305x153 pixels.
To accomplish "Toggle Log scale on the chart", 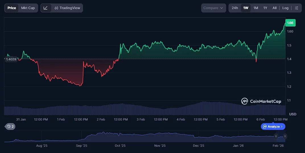I will (285, 8).
